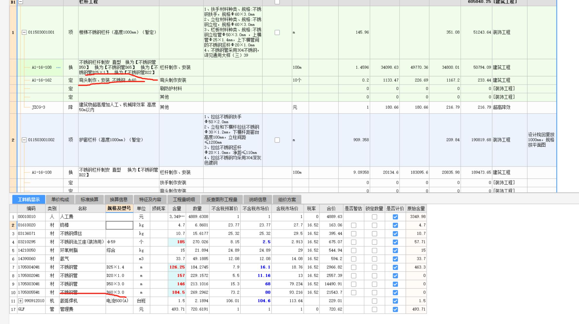Select the code 011503001002
Viewport: 579px width, 324px height.
41,140
